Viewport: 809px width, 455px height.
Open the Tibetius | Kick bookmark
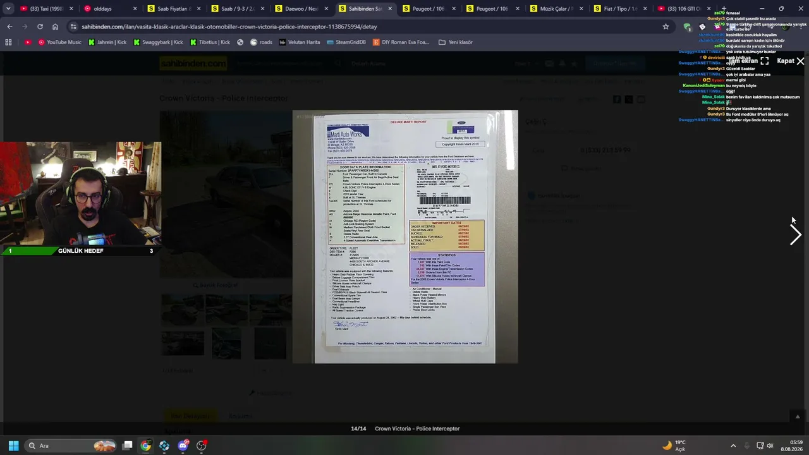pos(210,42)
